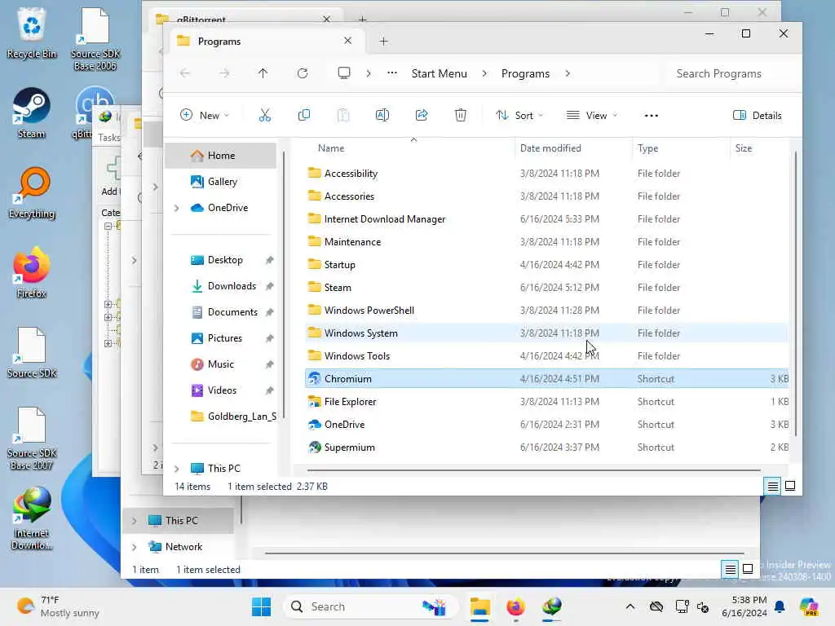Sort by Size column header
Image resolution: width=835 pixels, height=626 pixels.
[759, 148]
